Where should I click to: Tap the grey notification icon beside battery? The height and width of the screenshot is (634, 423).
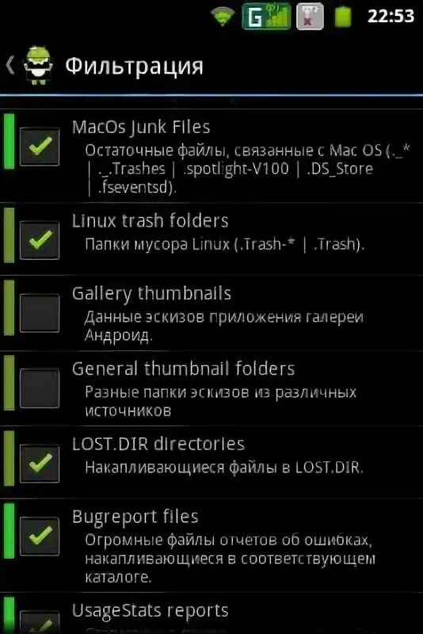[x=310, y=17]
